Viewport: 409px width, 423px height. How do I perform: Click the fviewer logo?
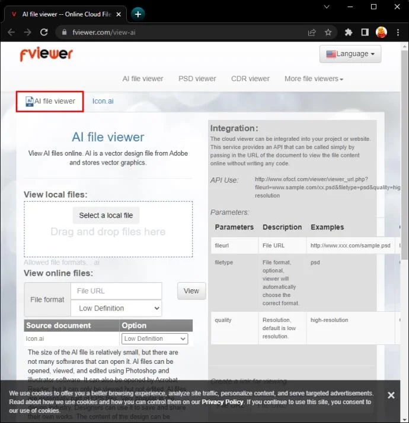pos(46,54)
